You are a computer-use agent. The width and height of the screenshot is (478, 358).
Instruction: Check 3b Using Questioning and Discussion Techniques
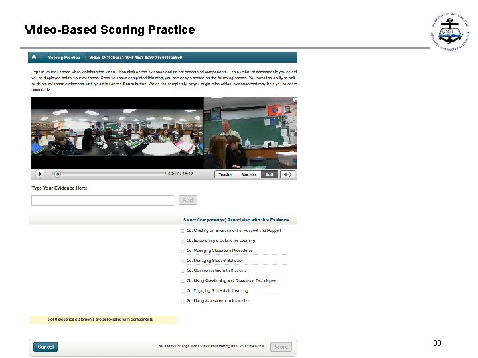click(183, 281)
